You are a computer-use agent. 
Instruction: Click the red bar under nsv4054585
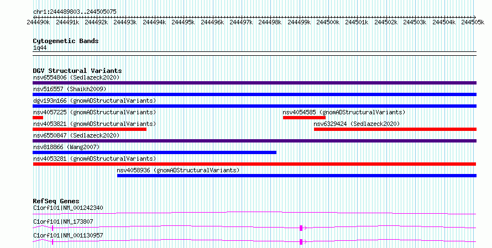pyautogui.click(x=304, y=118)
